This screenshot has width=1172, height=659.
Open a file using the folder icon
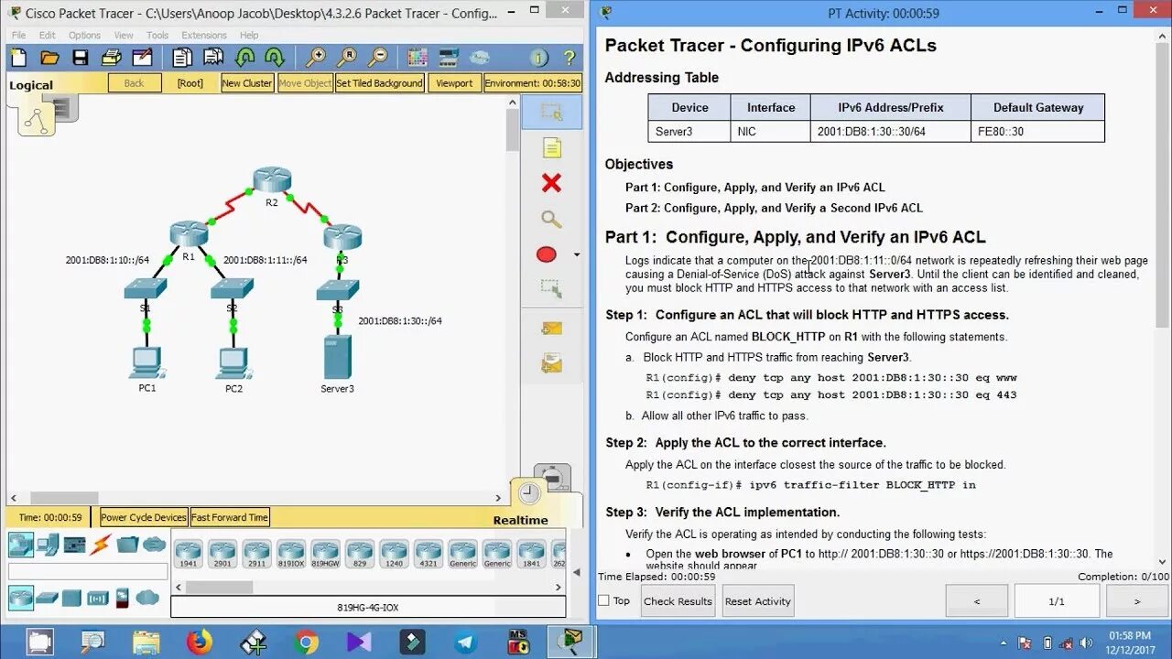pos(49,58)
